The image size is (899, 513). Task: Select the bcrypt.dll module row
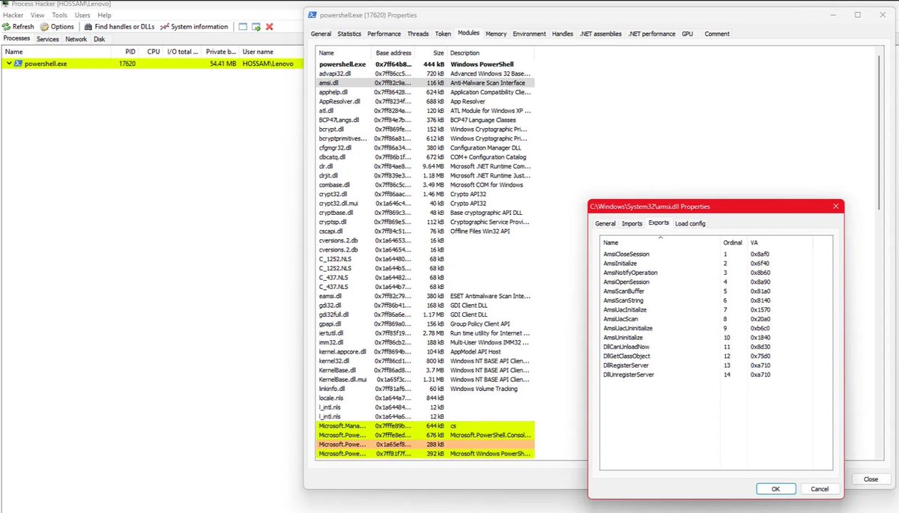[x=425, y=129]
